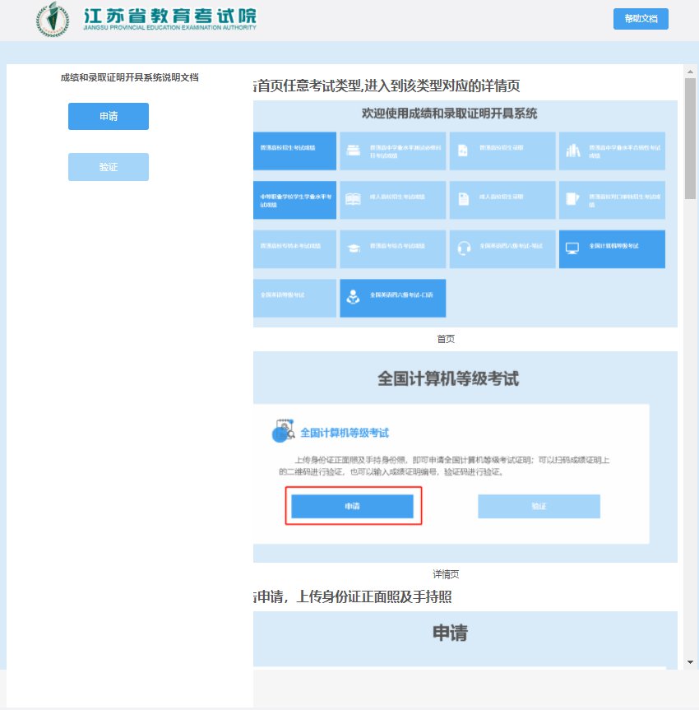Click the 江苏省教育考试院 site title text

point(170,16)
